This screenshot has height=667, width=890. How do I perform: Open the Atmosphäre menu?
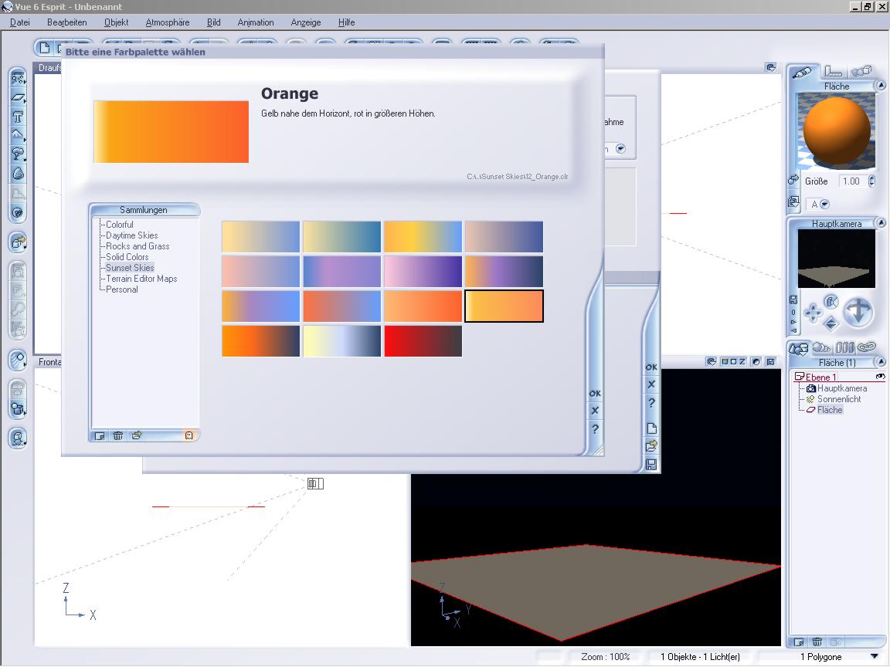click(168, 22)
